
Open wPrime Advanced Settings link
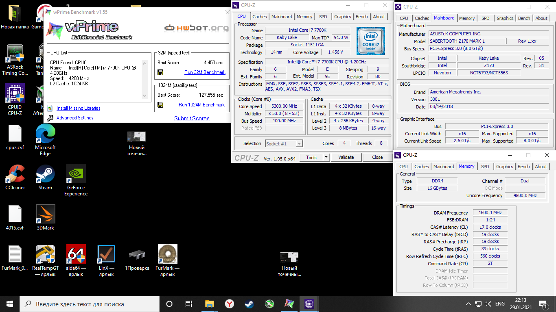[75, 118]
